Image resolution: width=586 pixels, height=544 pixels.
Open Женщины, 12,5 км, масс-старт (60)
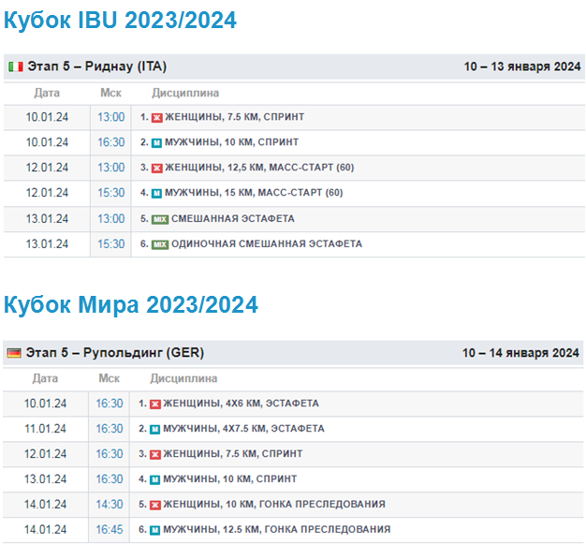coord(259,167)
